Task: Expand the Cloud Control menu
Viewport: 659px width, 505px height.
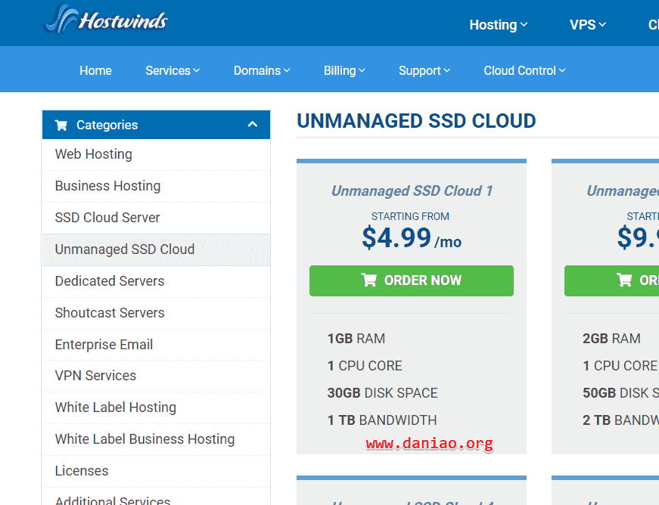Action: click(524, 70)
